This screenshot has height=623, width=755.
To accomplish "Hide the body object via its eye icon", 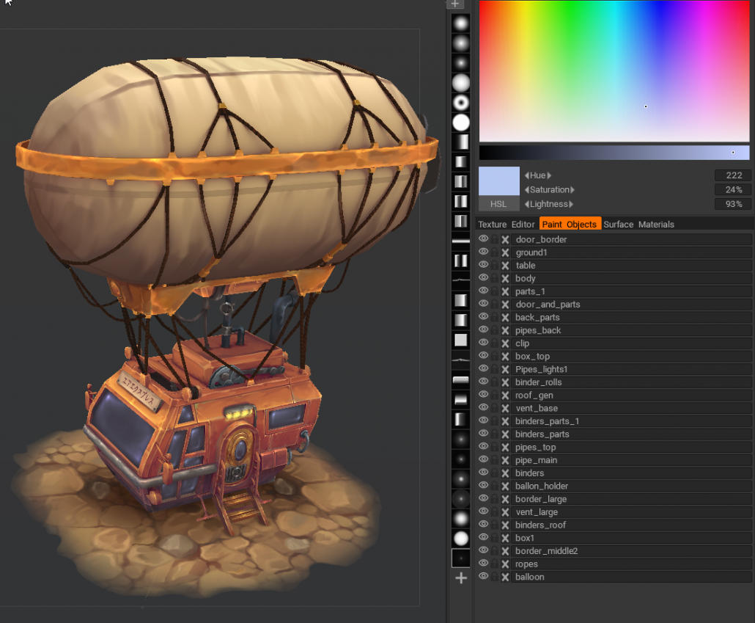I will (484, 278).
